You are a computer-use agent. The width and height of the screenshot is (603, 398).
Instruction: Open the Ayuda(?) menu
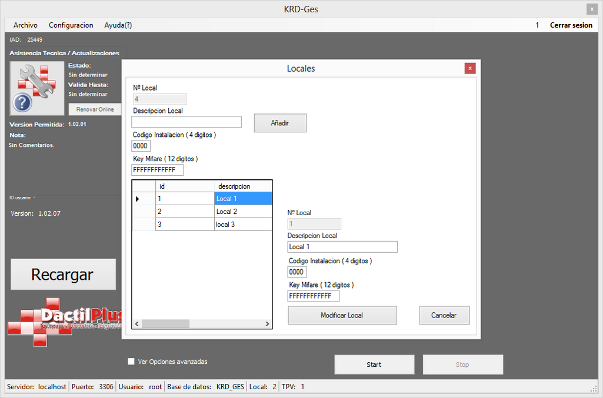pyautogui.click(x=118, y=25)
